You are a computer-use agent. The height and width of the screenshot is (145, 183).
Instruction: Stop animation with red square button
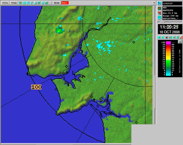tap(167, 37)
